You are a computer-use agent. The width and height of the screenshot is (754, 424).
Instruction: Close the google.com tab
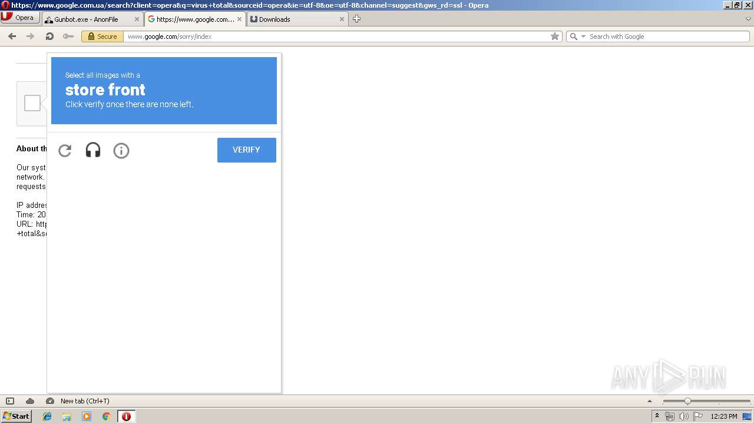pyautogui.click(x=239, y=19)
